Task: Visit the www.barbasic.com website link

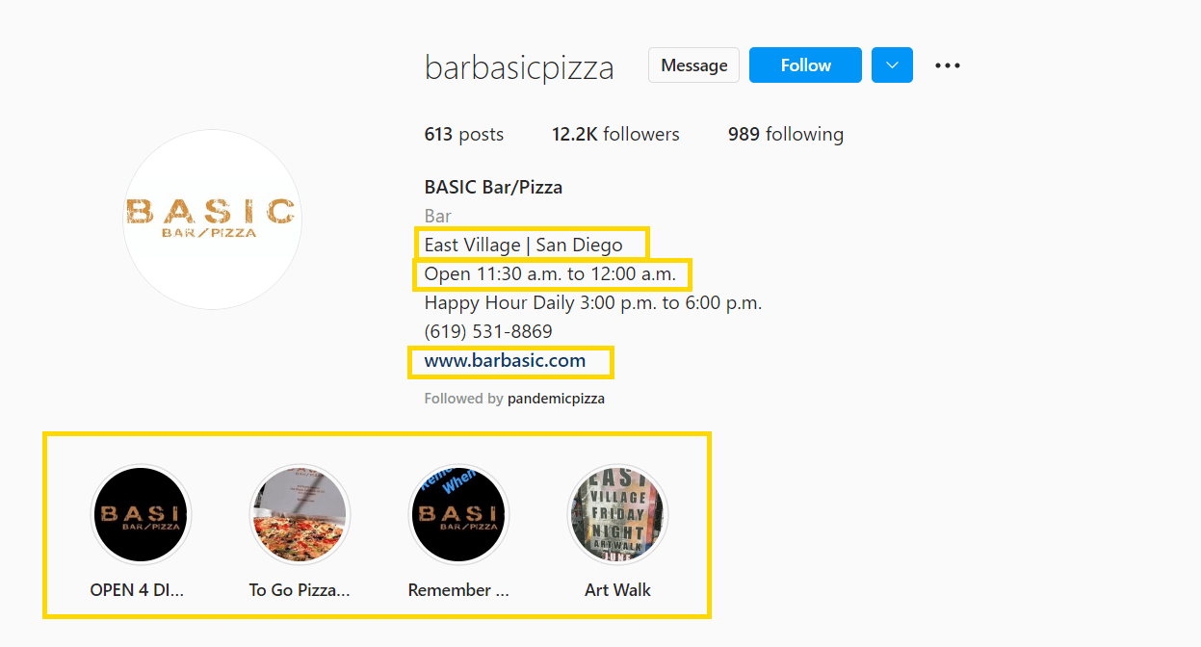Action: click(x=505, y=361)
